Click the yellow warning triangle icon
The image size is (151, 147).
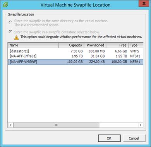click(x=16, y=37)
